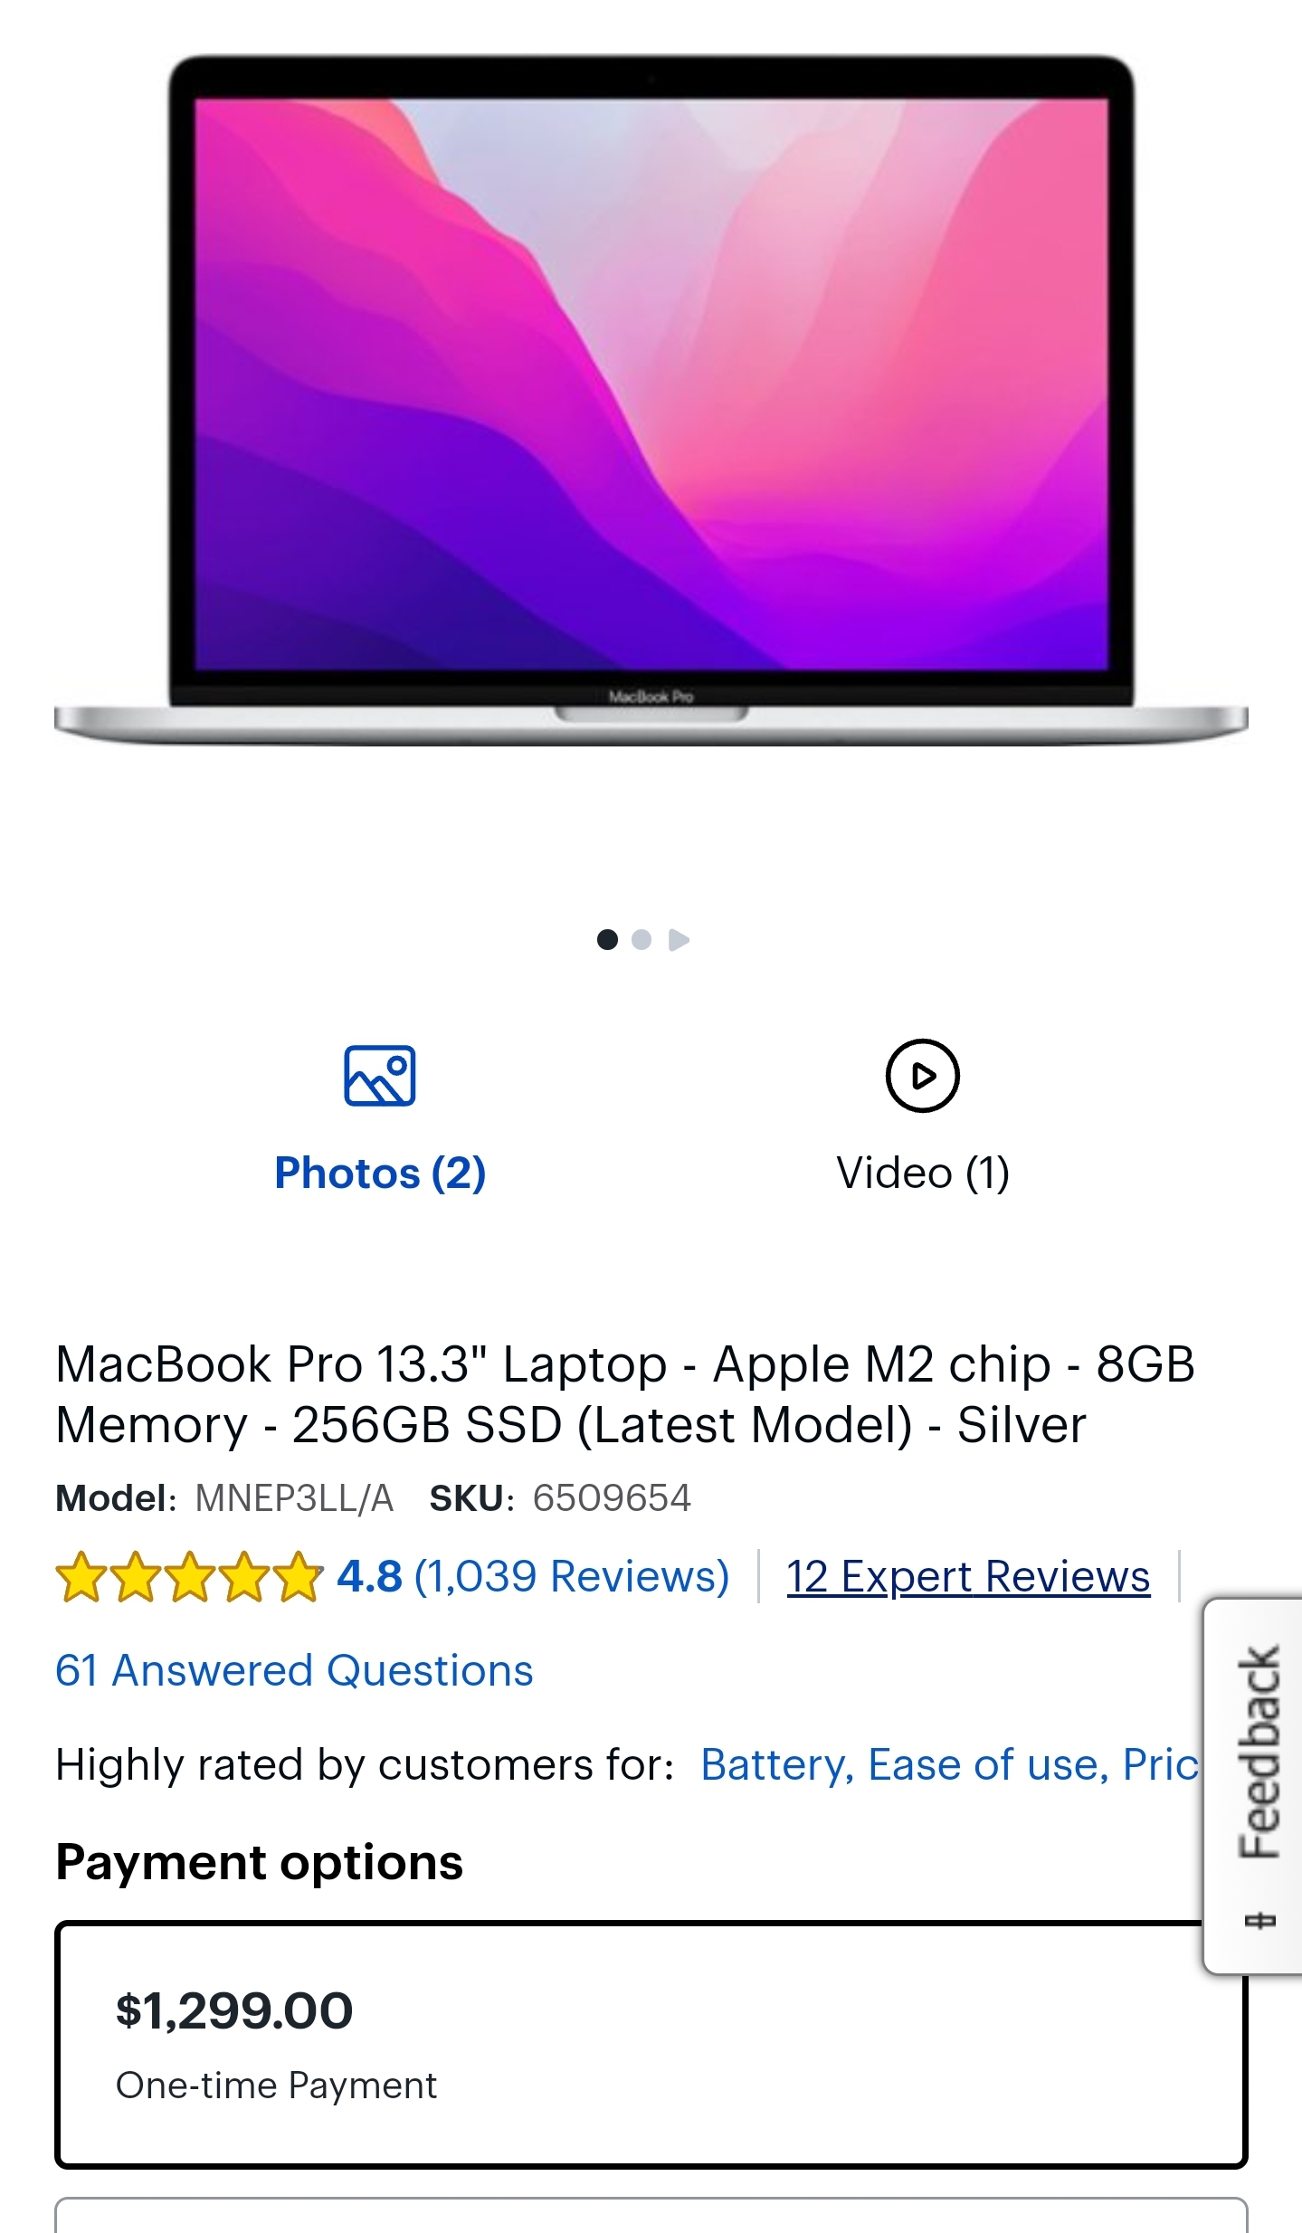1302x2233 pixels.
Task: Select the $1,299.00 One-time Payment option
Action: pyautogui.click(x=651, y=2046)
